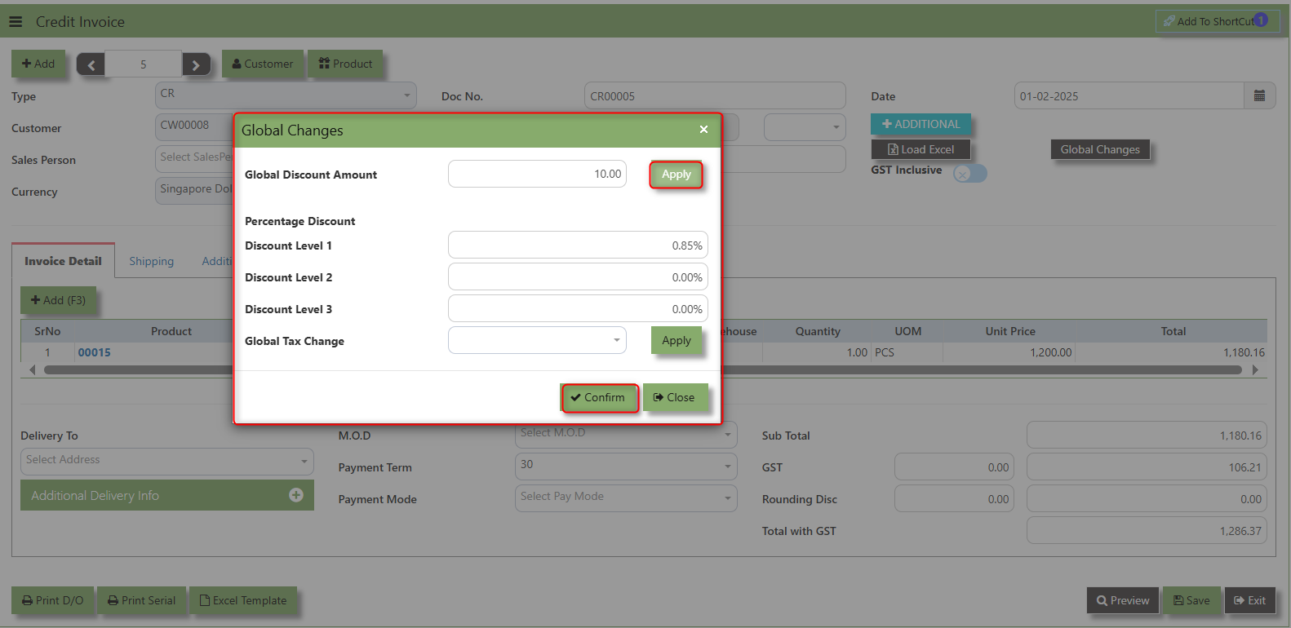
Task: Expand the Payment Term dropdown
Action: pyautogui.click(x=625, y=467)
